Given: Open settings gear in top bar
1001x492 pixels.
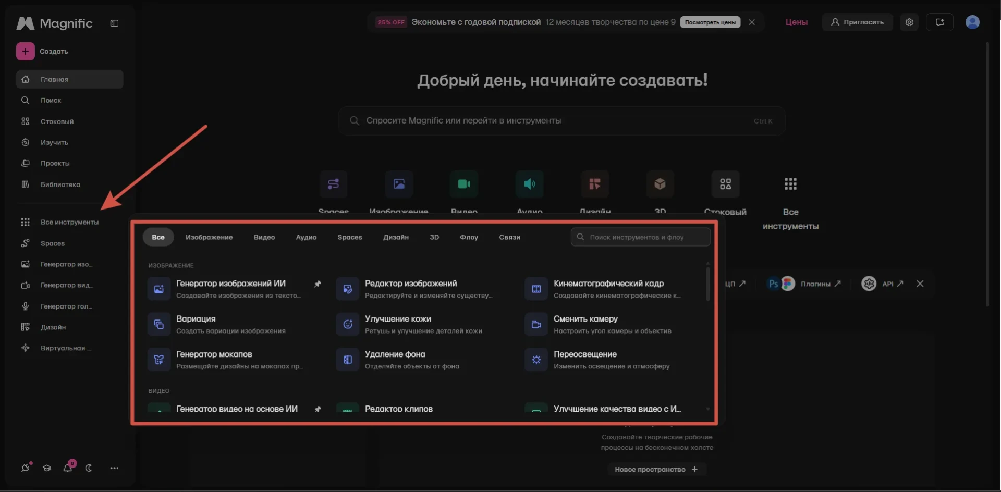Looking at the screenshot, I should click(909, 22).
